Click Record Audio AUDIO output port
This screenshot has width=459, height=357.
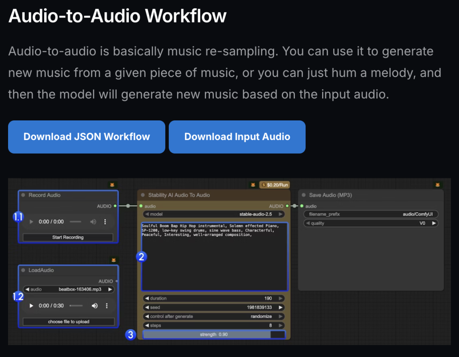click(115, 206)
